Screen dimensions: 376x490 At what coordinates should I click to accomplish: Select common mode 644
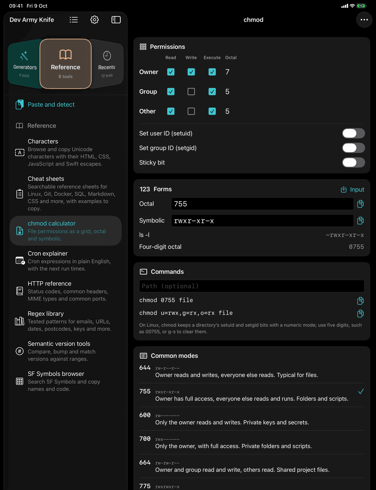coord(252,371)
